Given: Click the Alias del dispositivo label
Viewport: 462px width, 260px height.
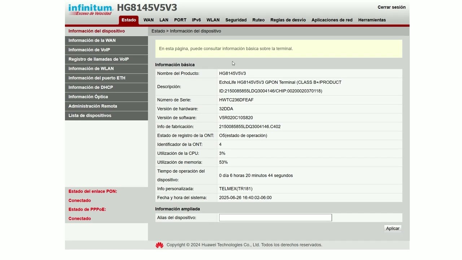Looking at the screenshot, I should (x=177, y=218).
